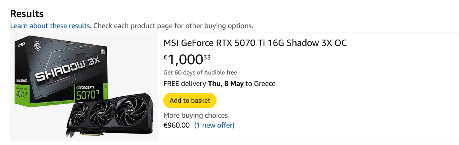The image size is (459, 145).
Task: Click the middle fan of the graphics card
Action: tap(101, 113)
